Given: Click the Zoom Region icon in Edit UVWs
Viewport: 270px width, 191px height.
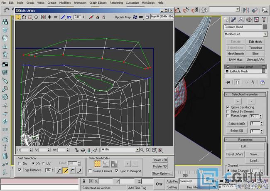Looking at the screenshot, I should (148, 150).
